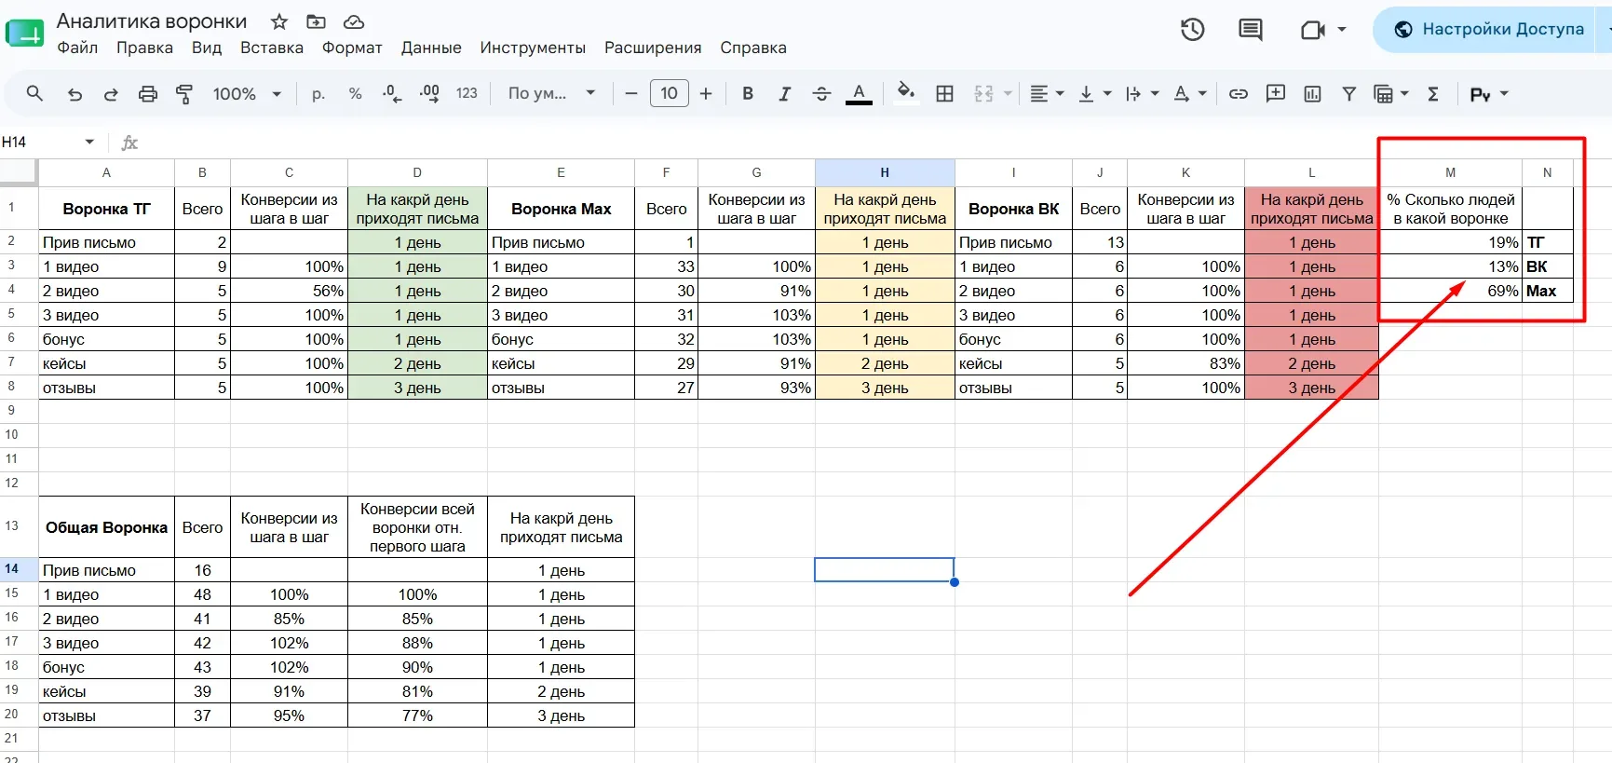Image resolution: width=1612 pixels, height=763 pixels.
Task: Increase font size with plus button
Action: (706, 93)
